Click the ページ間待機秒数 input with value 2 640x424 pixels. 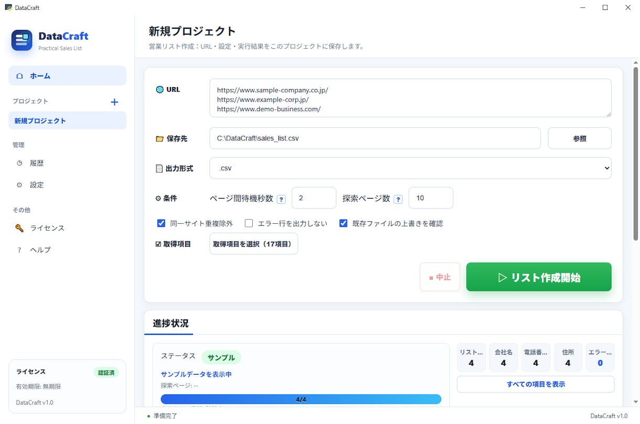pyautogui.click(x=314, y=198)
